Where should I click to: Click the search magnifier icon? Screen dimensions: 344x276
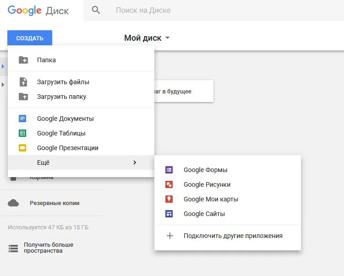coord(96,10)
